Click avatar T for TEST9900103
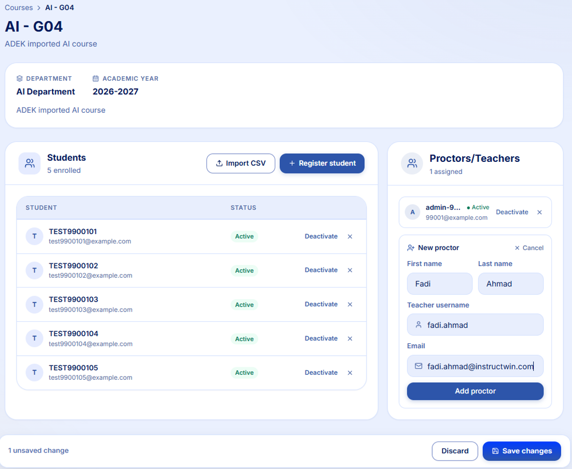 click(x=35, y=305)
